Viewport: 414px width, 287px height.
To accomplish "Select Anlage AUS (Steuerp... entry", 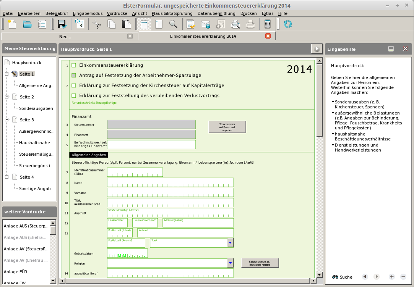I will click(26, 226).
